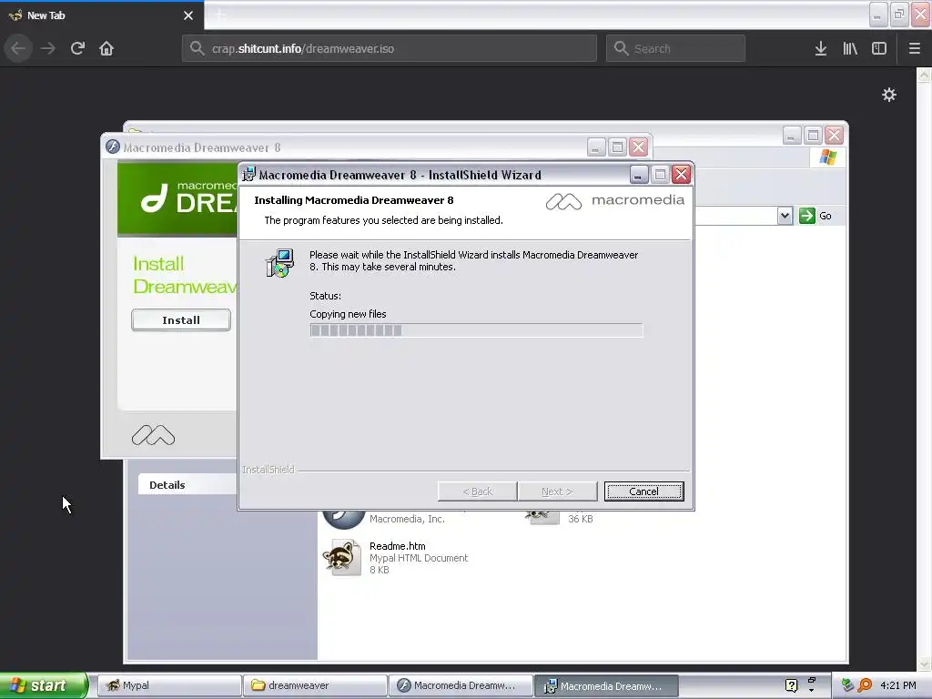Go to the browser home page
This screenshot has height=699, width=932.
click(106, 48)
